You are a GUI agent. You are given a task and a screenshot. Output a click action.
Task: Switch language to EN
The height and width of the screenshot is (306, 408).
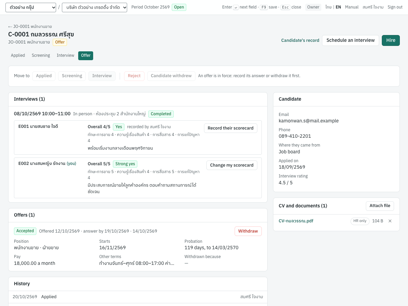click(x=338, y=7)
